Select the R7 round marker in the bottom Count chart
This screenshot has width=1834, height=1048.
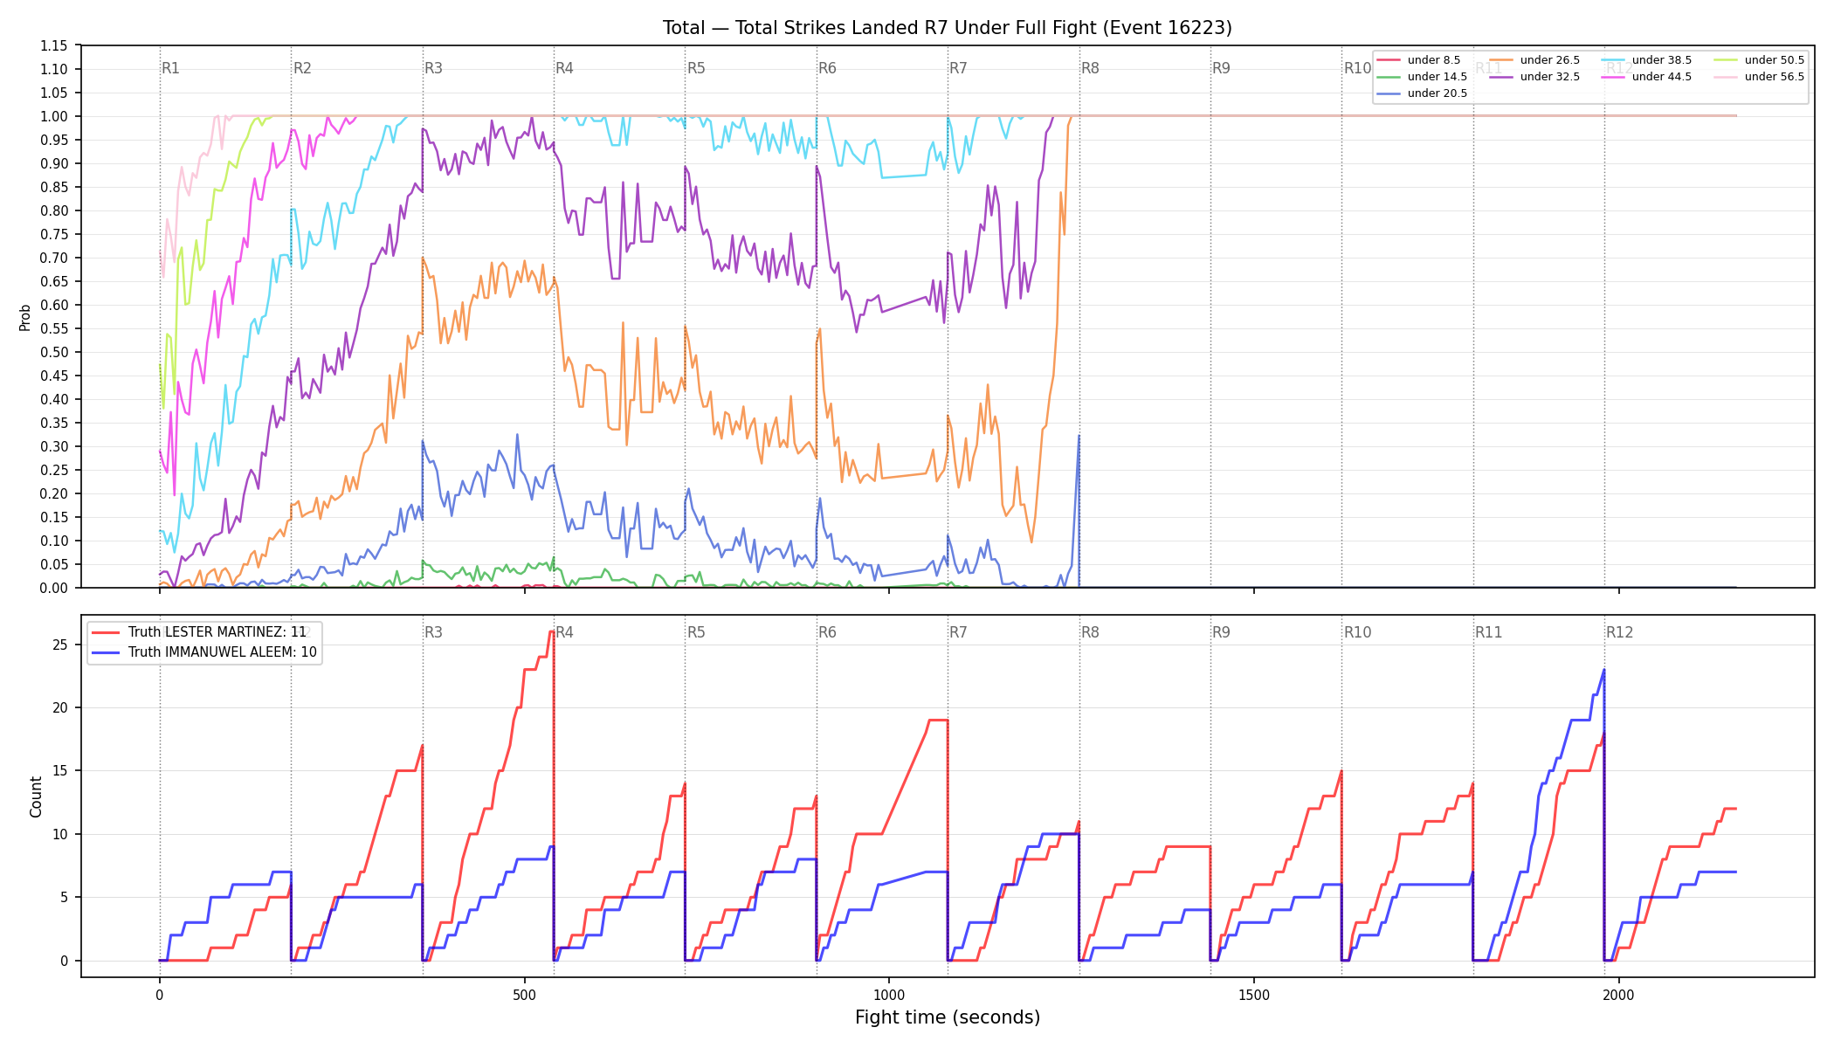coord(958,632)
